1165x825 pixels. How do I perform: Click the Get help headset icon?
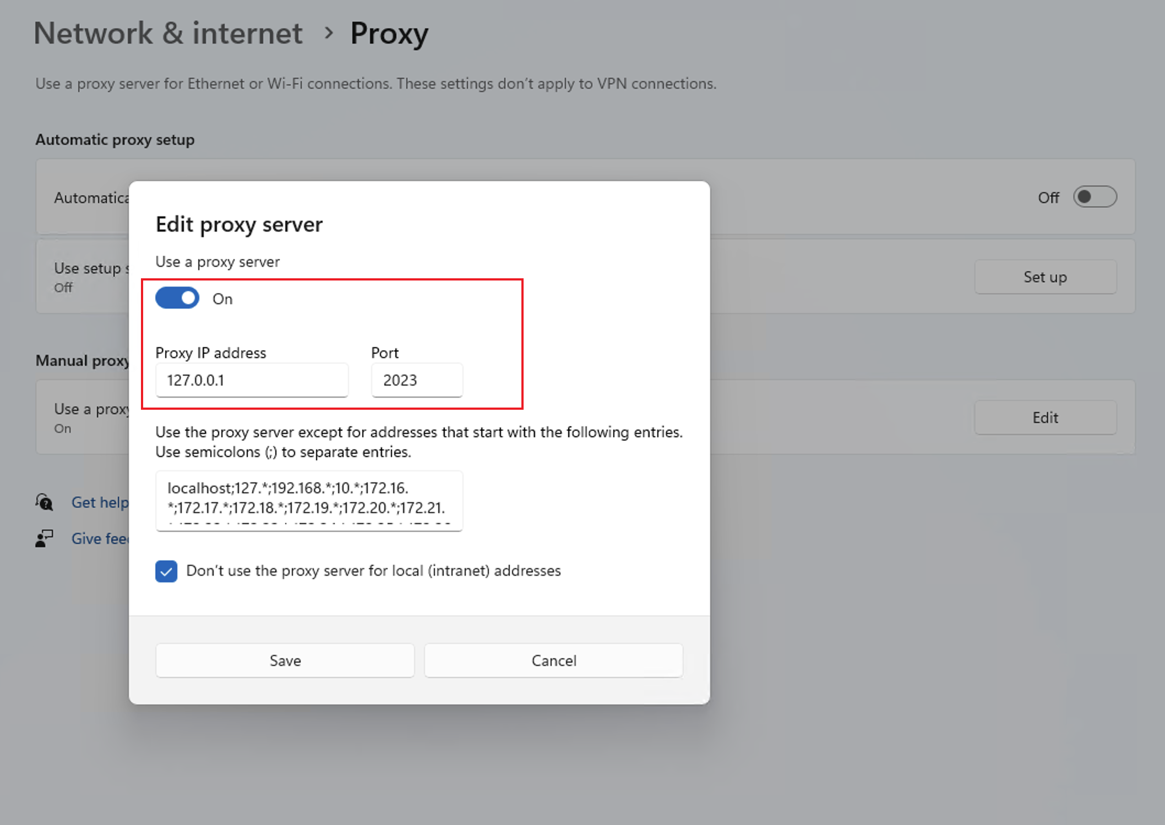point(44,502)
